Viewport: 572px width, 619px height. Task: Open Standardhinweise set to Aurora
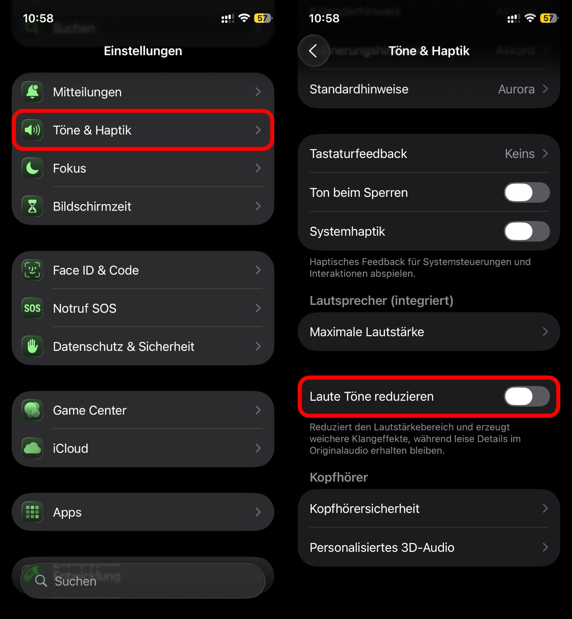(429, 89)
